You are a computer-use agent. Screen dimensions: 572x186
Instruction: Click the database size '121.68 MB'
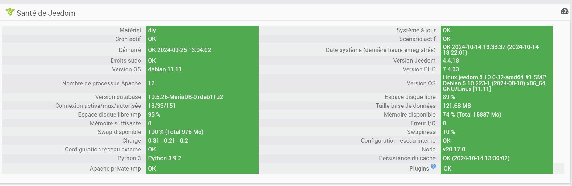click(x=457, y=106)
